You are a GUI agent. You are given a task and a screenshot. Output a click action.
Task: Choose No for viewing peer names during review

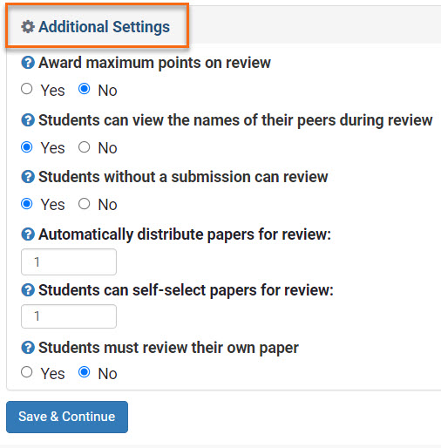tap(85, 147)
